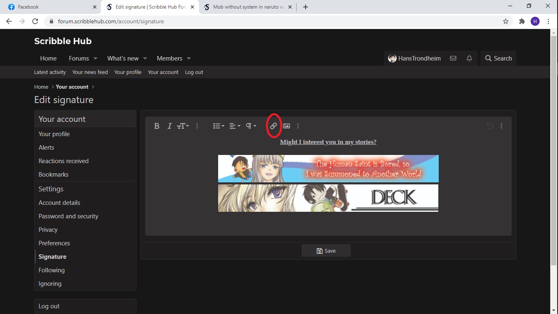Open the font size dropdown

pyautogui.click(x=183, y=126)
